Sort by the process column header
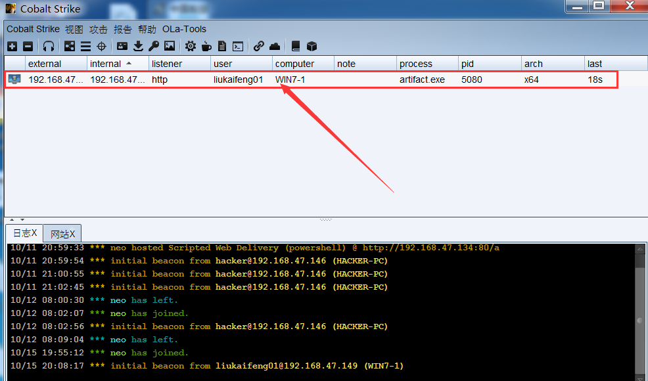The width and height of the screenshot is (648, 381). [x=427, y=64]
